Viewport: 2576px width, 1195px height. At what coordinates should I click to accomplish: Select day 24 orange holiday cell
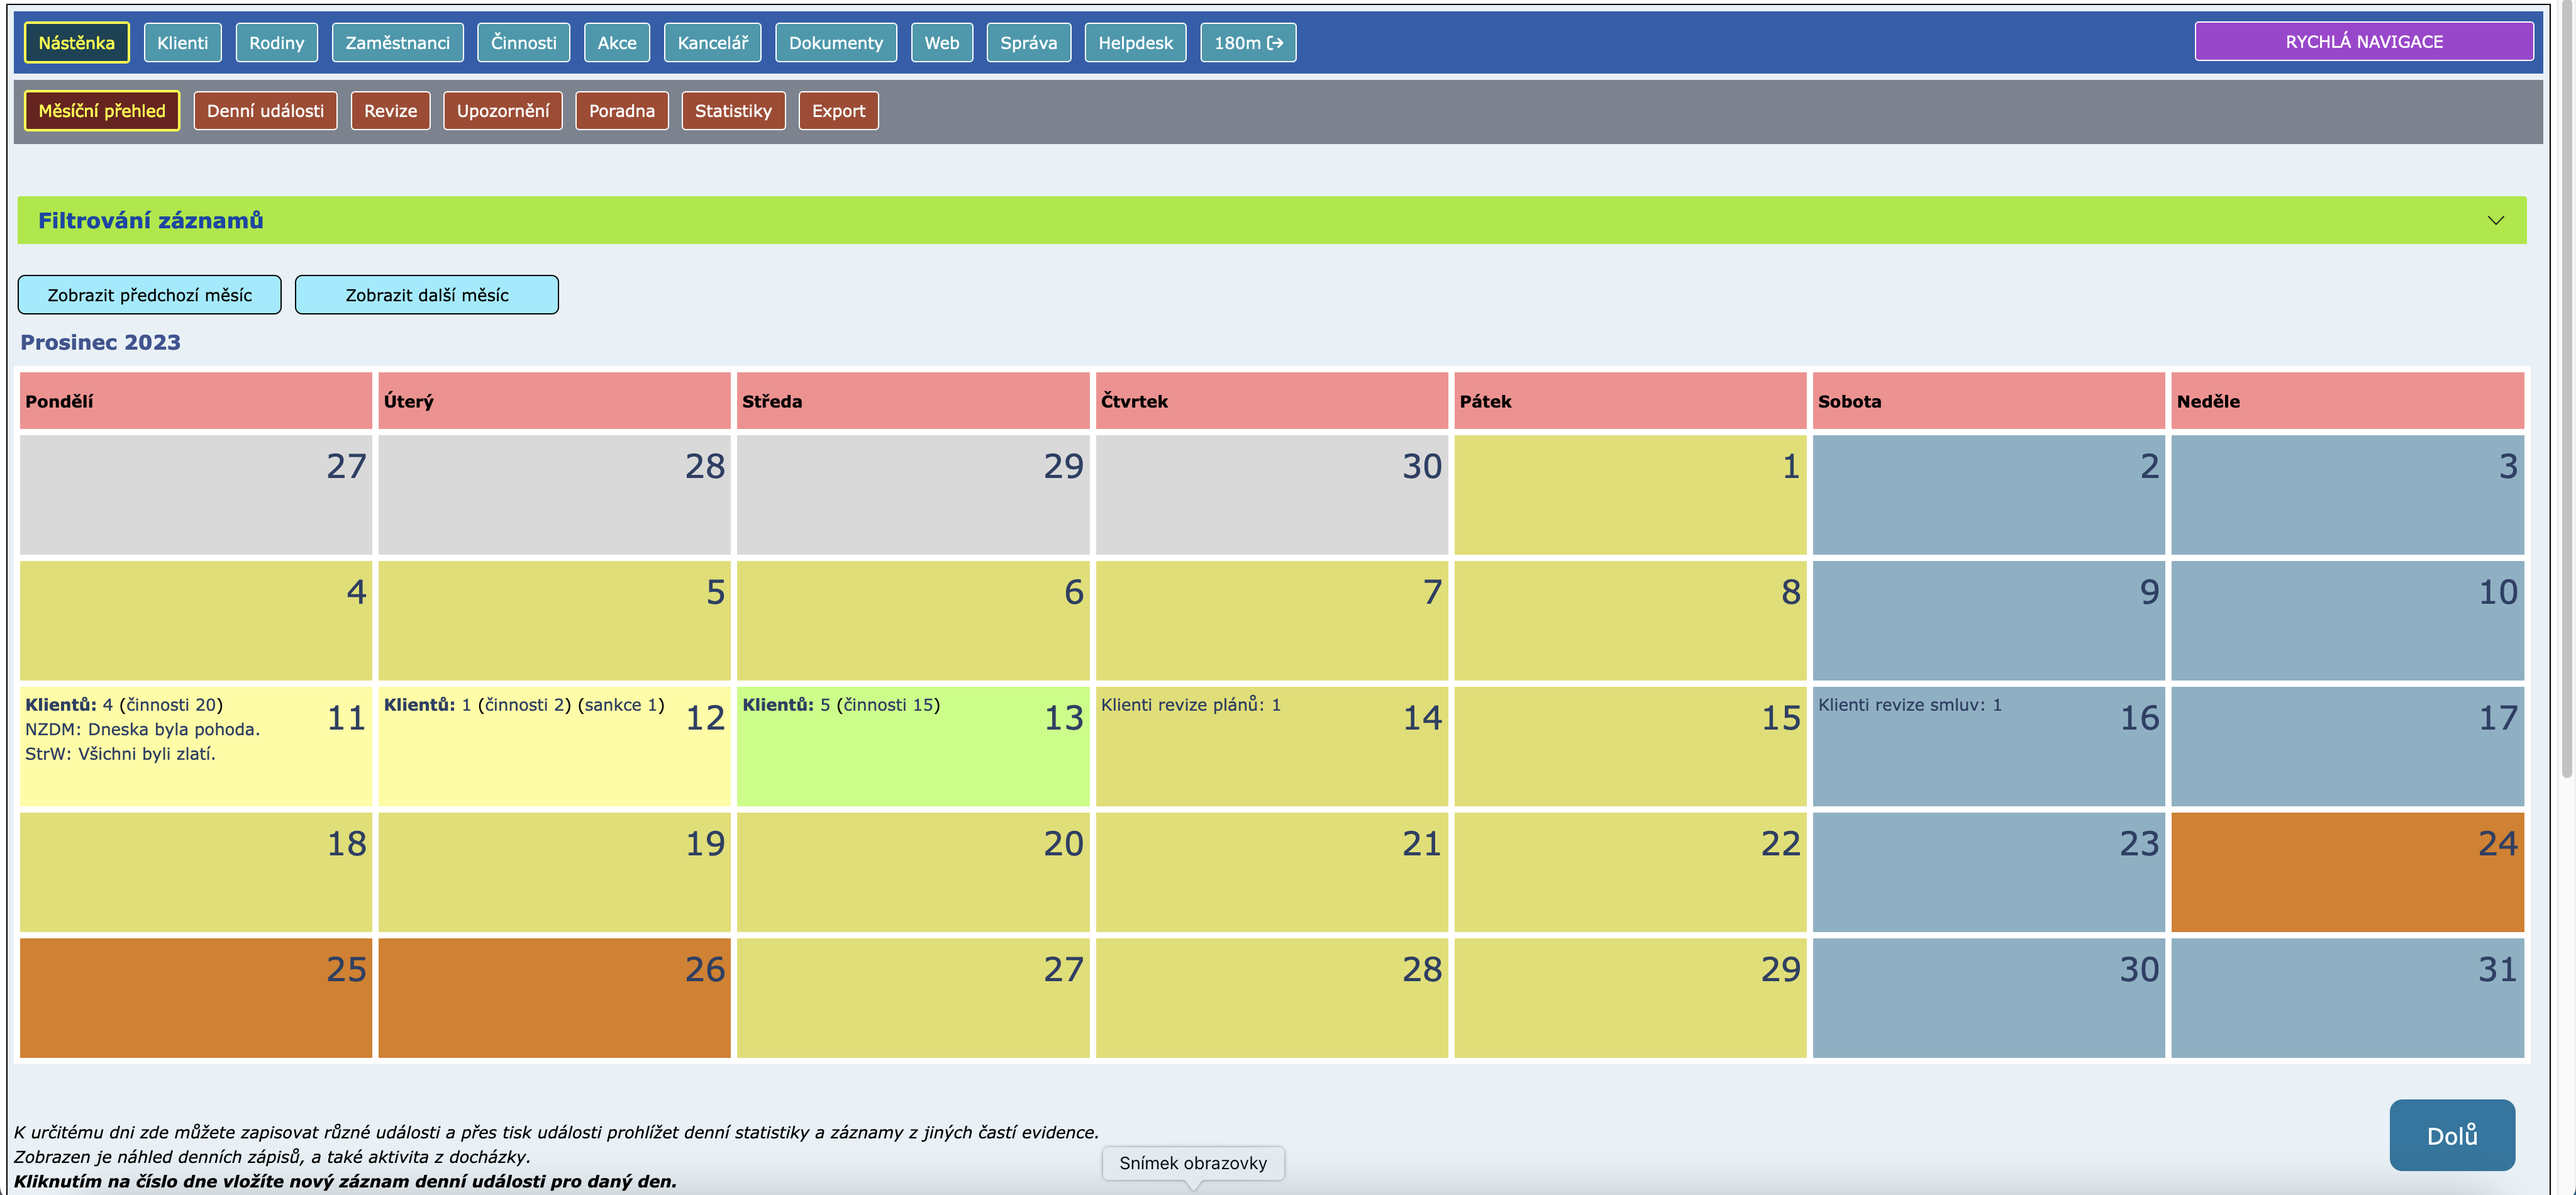2497,844
